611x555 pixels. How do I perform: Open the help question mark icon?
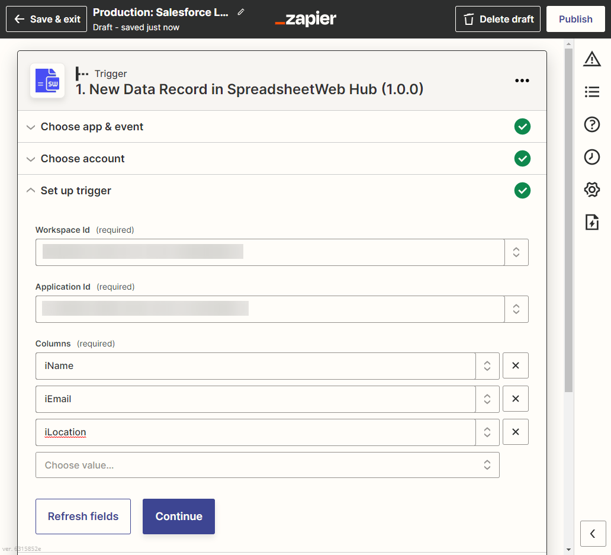592,125
